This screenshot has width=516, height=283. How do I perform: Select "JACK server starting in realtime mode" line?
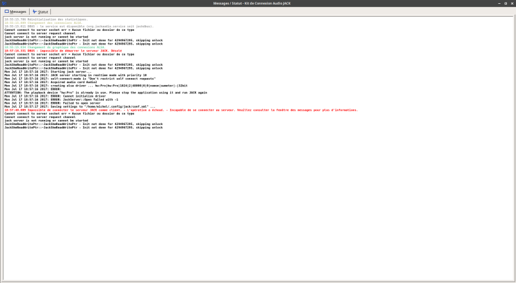[x=75, y=75]
